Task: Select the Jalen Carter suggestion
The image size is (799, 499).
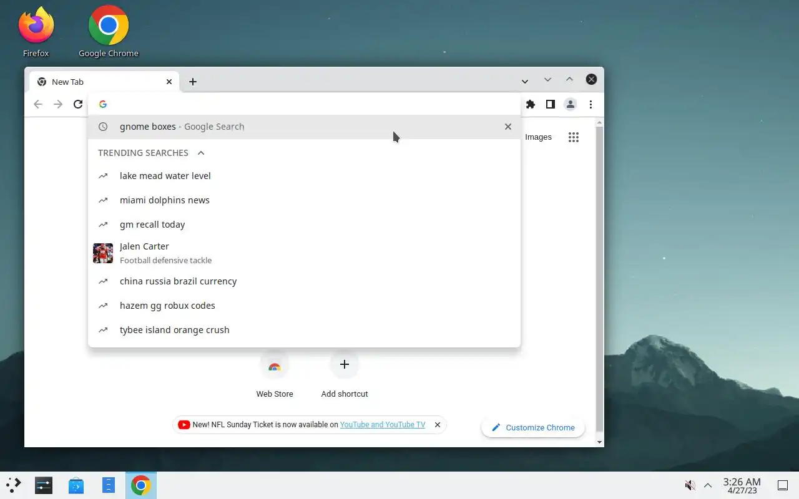Action: click(x=304, y=253)
